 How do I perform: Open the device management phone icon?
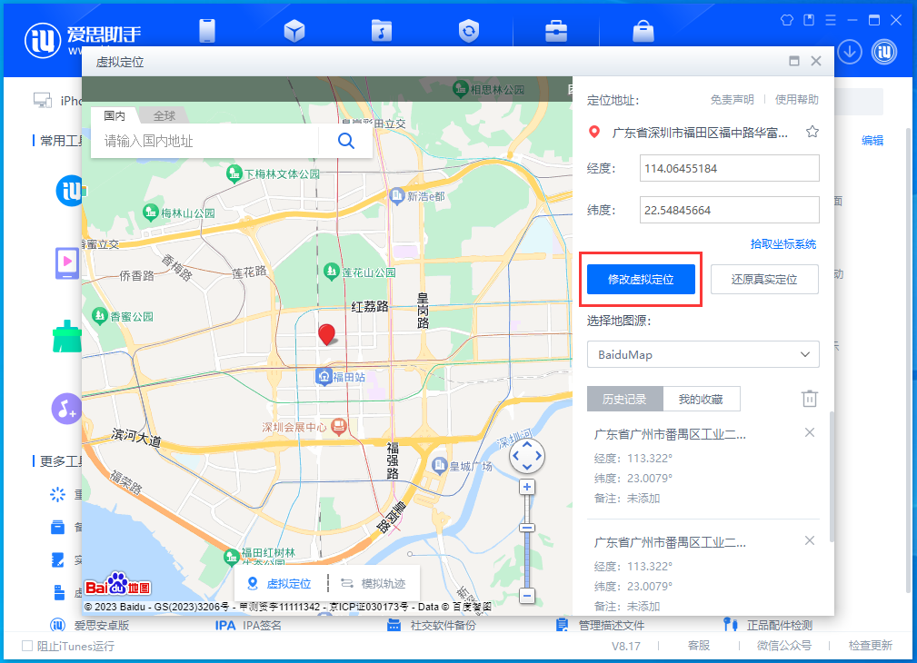click(207, 30)
